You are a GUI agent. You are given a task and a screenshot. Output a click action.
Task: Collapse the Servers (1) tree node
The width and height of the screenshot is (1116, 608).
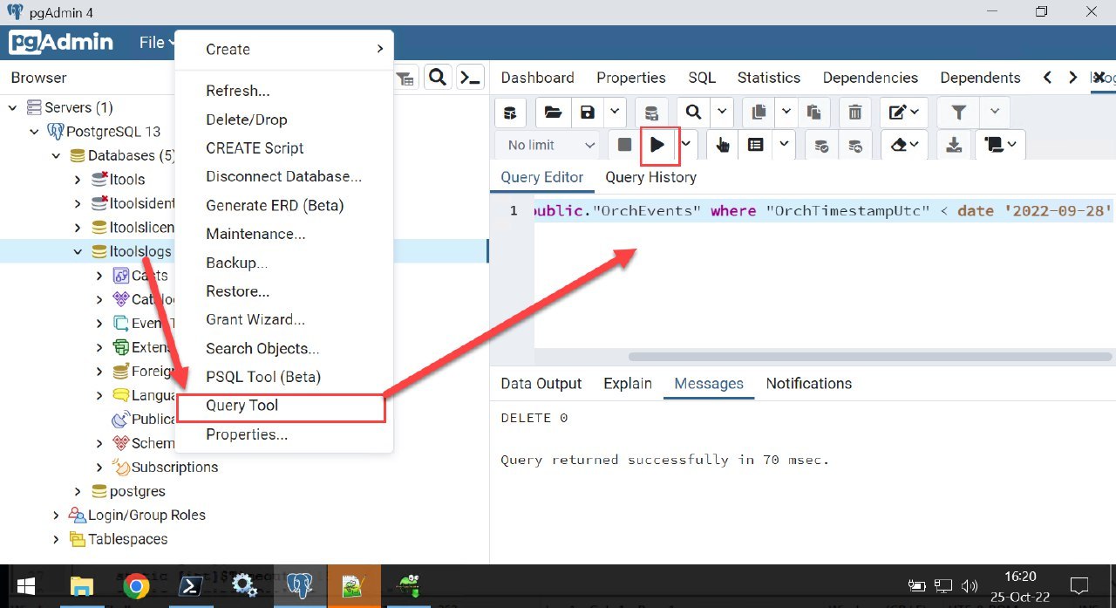coord(12,107)
